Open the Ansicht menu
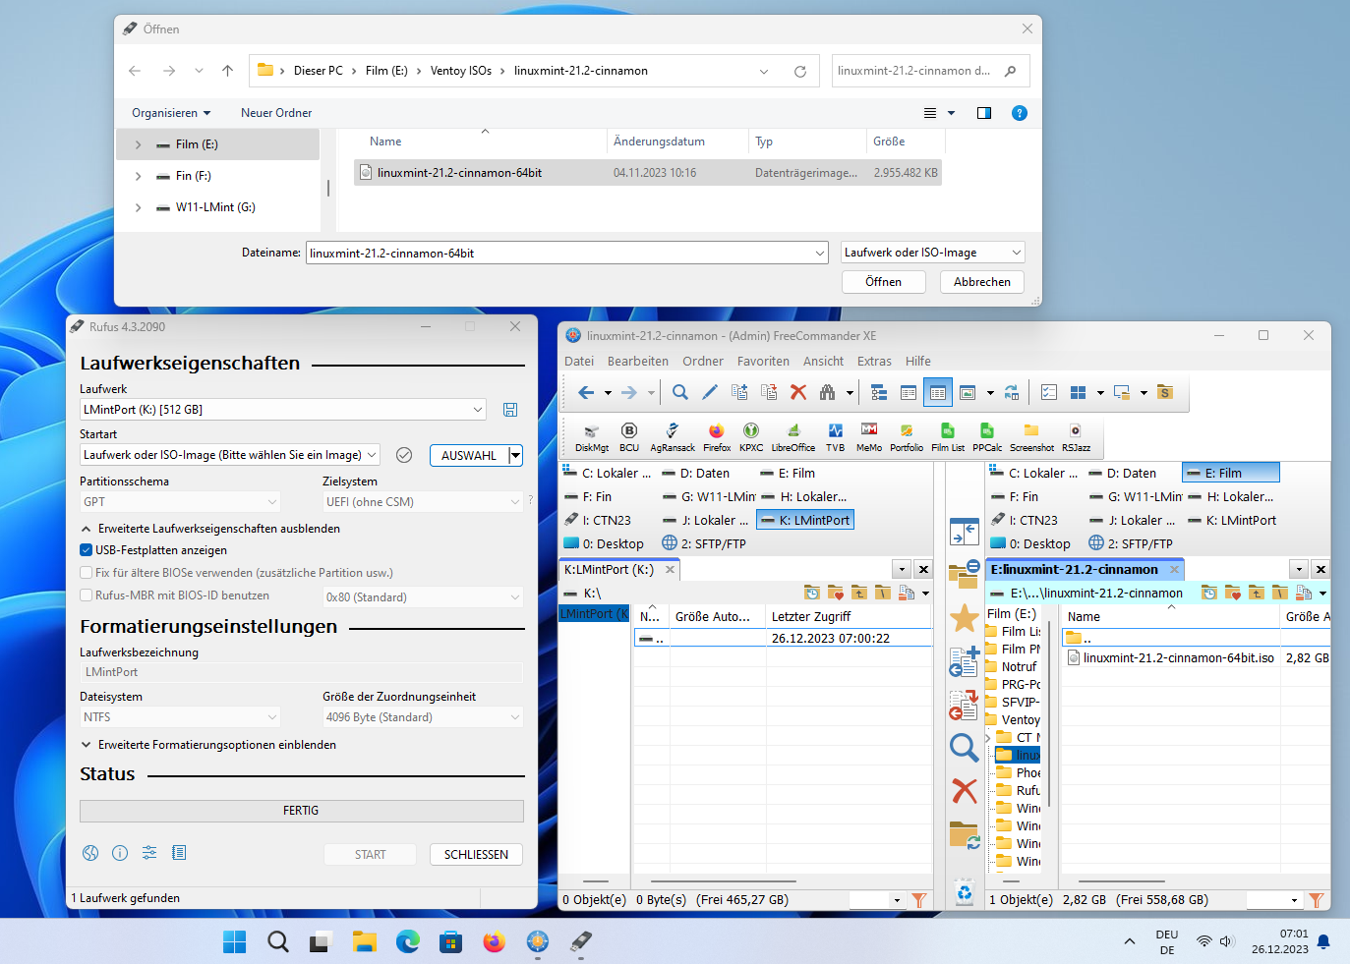1350x964 pixels. (824, 362)
